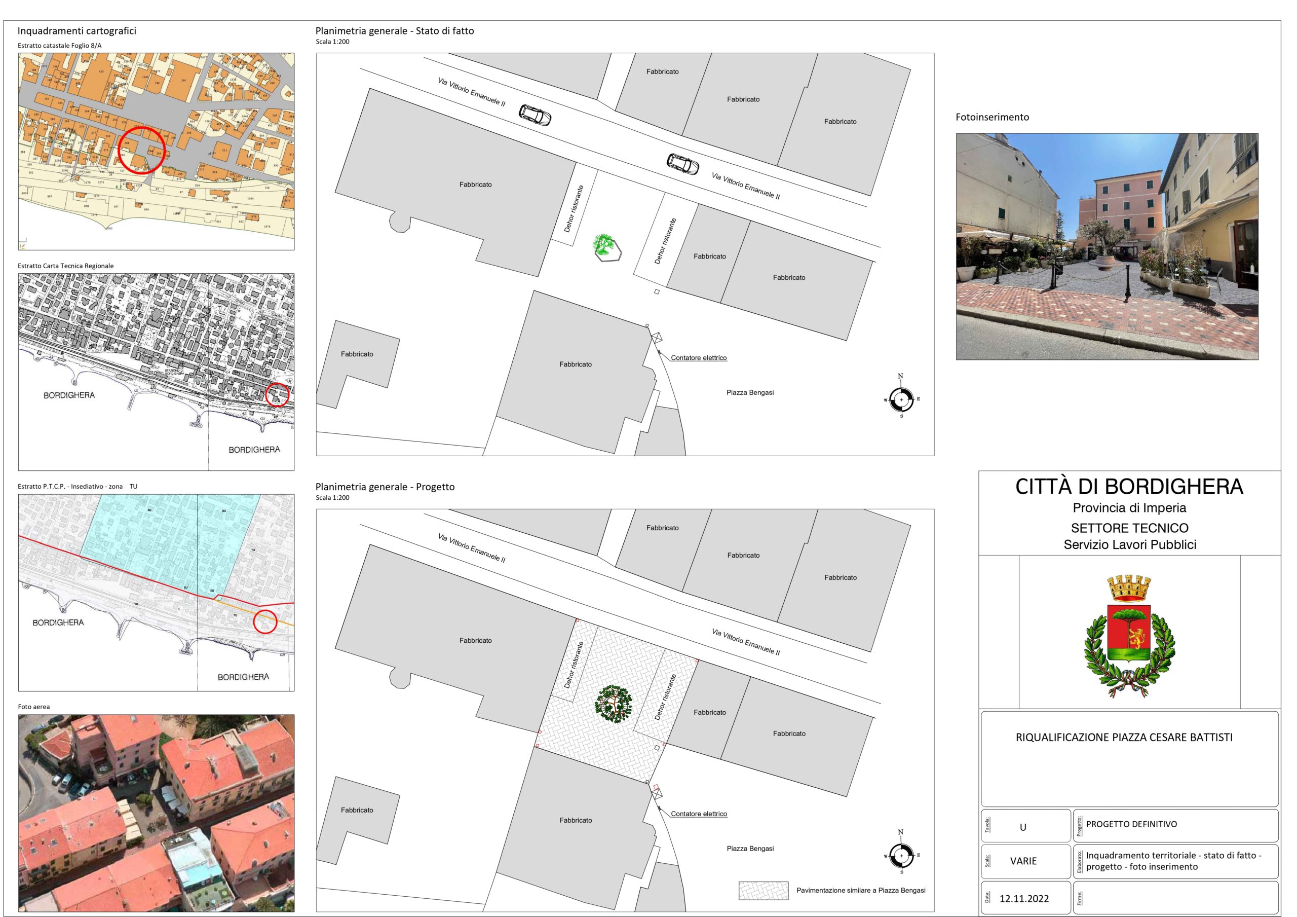Click the lower car symbol in the Stato di fatto plan

[x=682, y=164]
